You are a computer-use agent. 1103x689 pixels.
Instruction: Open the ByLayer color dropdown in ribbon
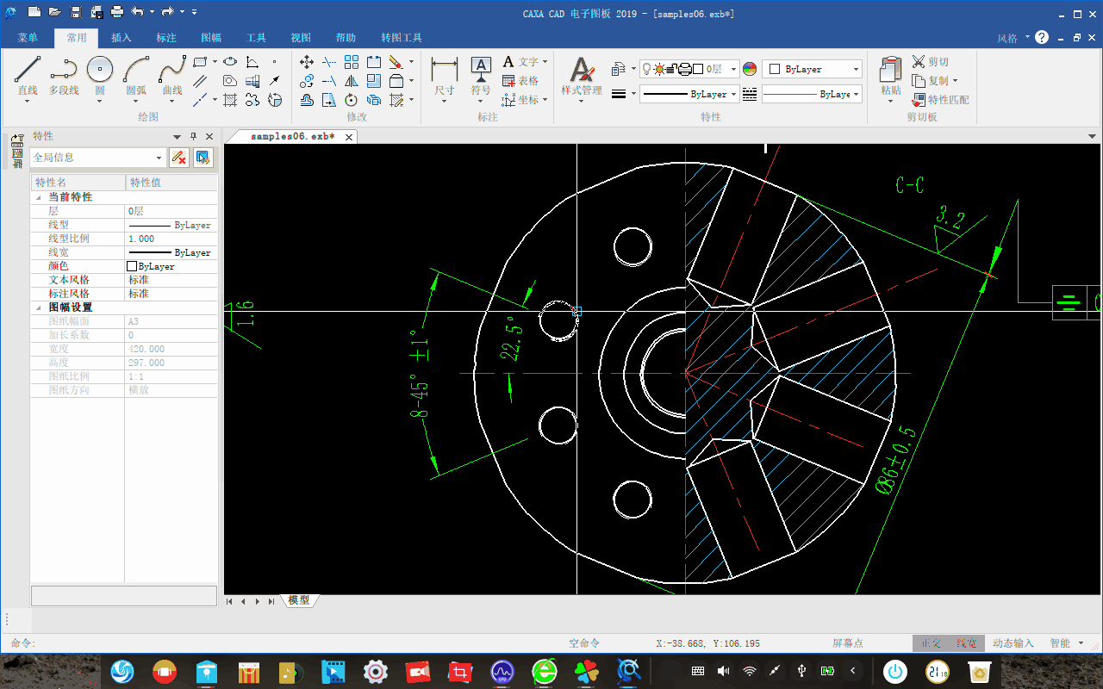[x=813, y=69]
